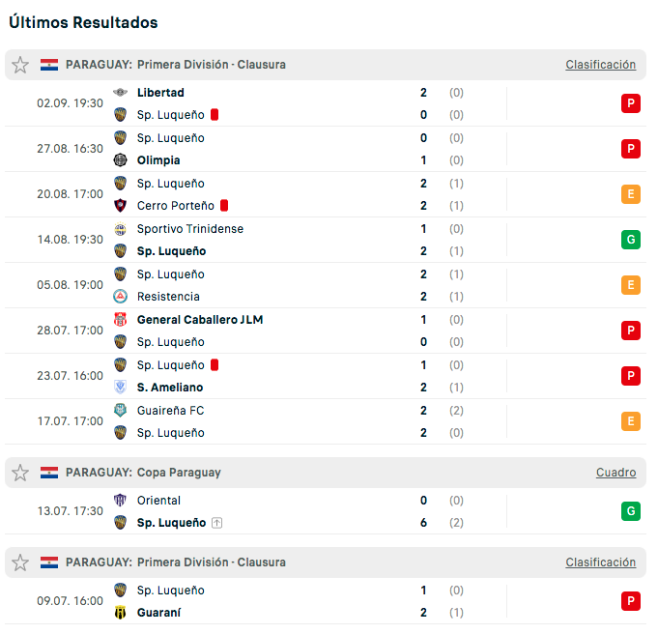Click the Guaraní club crest icon
The height and width of the screenshot is (634, 658).
point(121,612)
